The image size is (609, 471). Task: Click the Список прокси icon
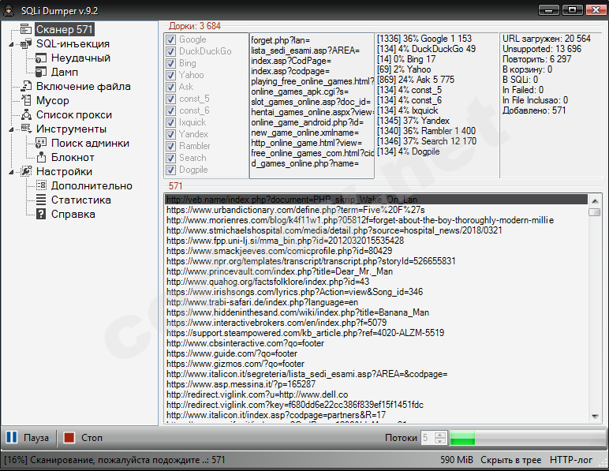click(26, 114)
